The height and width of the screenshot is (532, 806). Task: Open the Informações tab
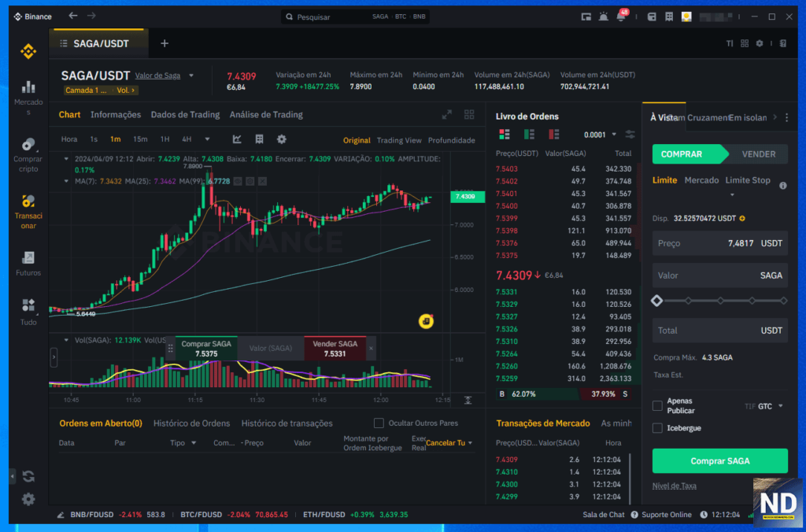point(116,115)
